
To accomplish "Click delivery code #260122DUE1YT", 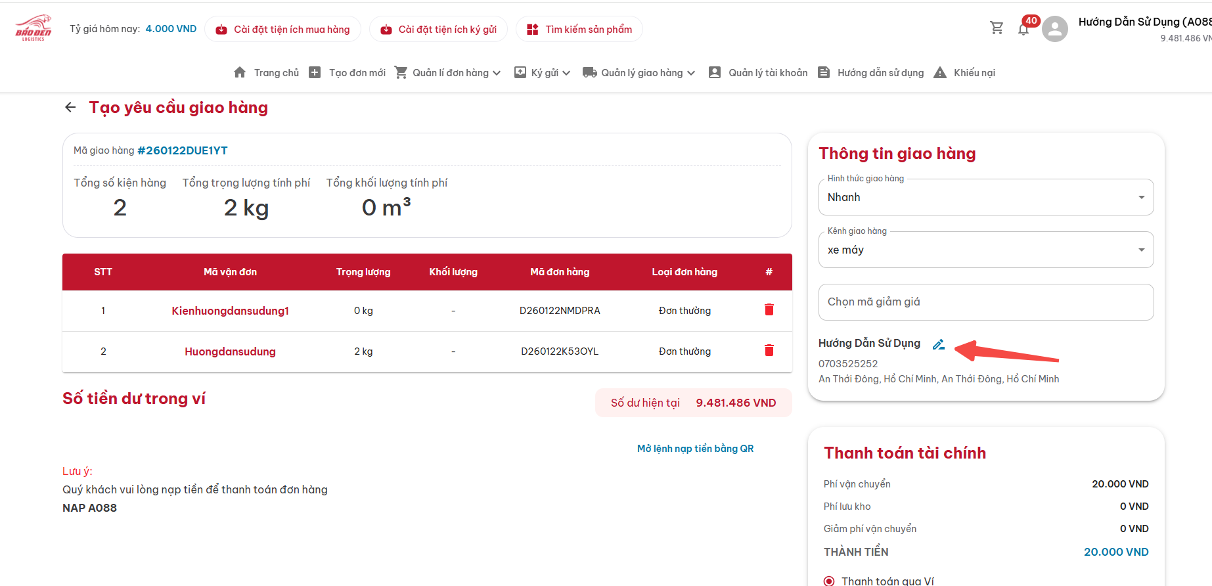I will point(183,150).
